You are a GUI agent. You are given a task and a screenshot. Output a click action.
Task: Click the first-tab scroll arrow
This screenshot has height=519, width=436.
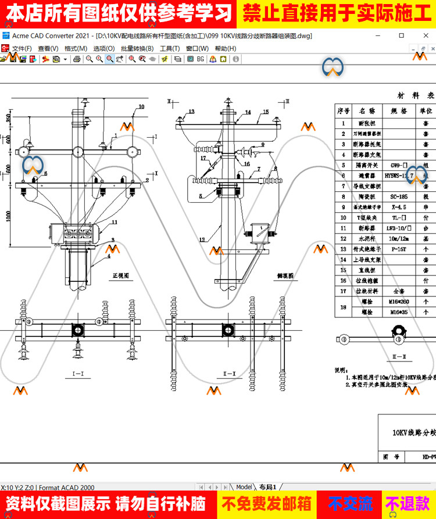pyautogui.click(x=201, y=487)
